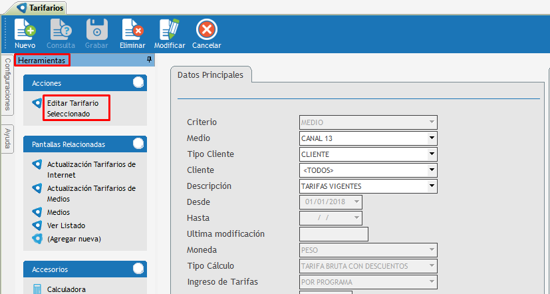This screenshot has height=294, width=550.
Task: Open Actualización Tarifarios de Internet
Action: point(91,169)
